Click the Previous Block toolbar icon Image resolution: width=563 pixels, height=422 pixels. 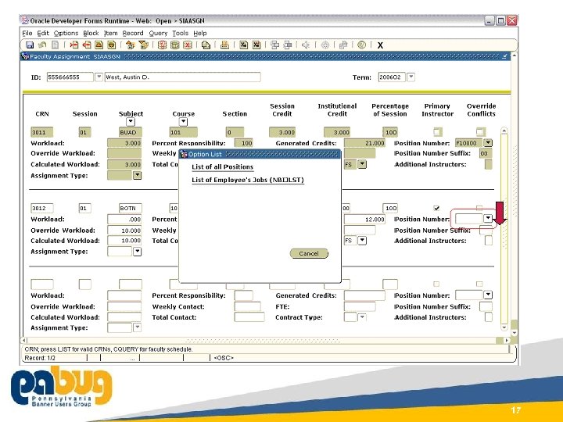click(x=130, y=45)
